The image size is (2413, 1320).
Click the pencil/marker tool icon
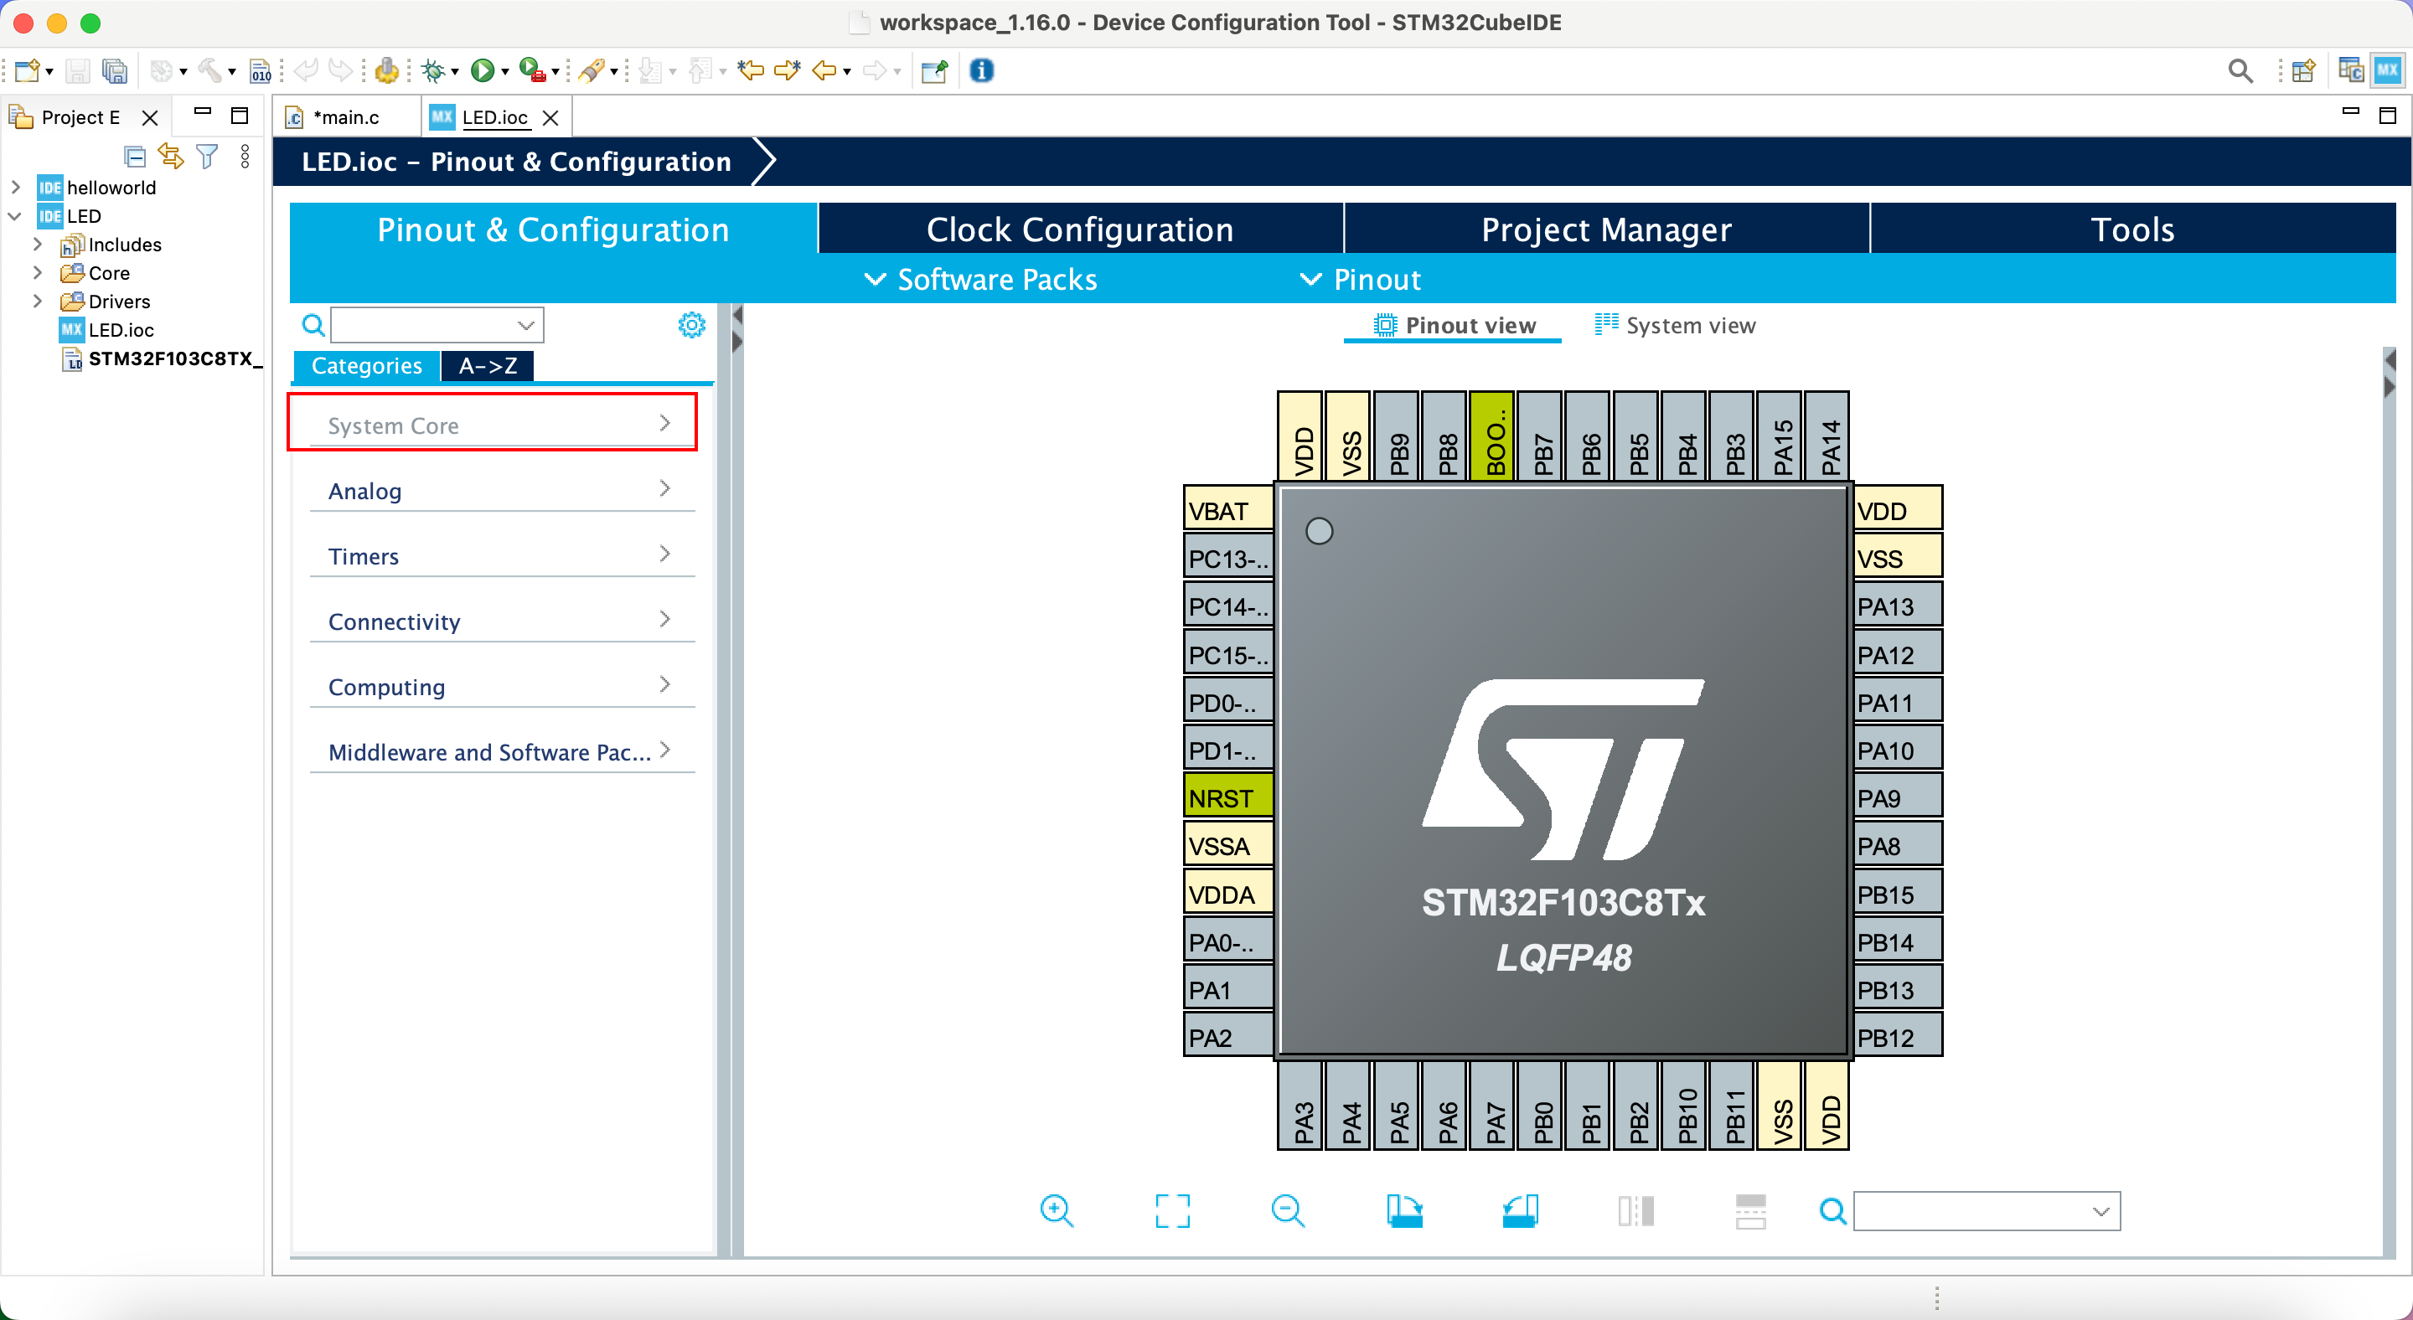pyautogui.click(x=591, y=70)
